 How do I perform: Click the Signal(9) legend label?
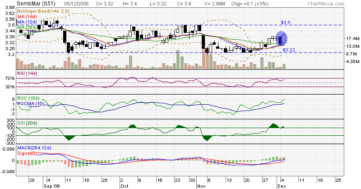click(27, 153)
